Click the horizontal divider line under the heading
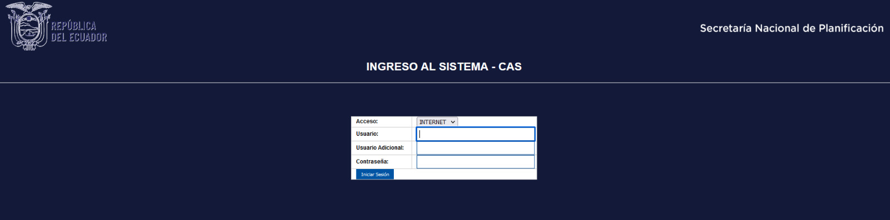 coord(445,83)
